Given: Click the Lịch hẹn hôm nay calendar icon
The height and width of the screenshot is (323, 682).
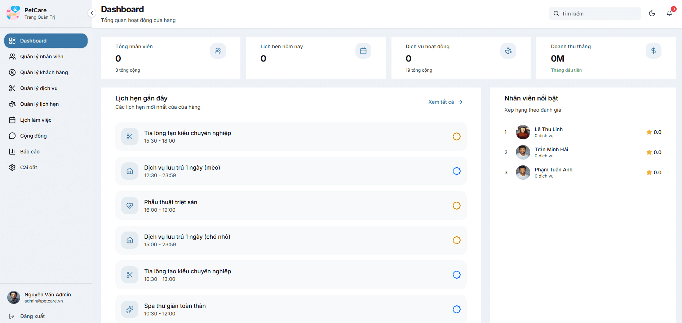Looking at the screenshot, I should coord(363,51).
